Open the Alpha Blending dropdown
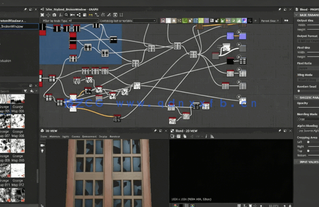The width and height of the screenshot is (319, 207). pyautogui.click(x=308, y=131)
